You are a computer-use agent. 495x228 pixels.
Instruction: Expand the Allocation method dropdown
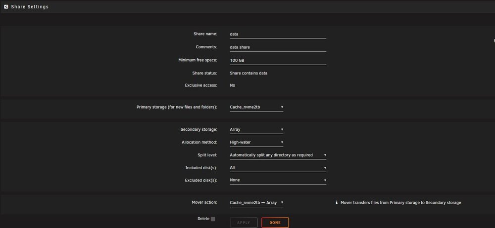tap(256, 142)
